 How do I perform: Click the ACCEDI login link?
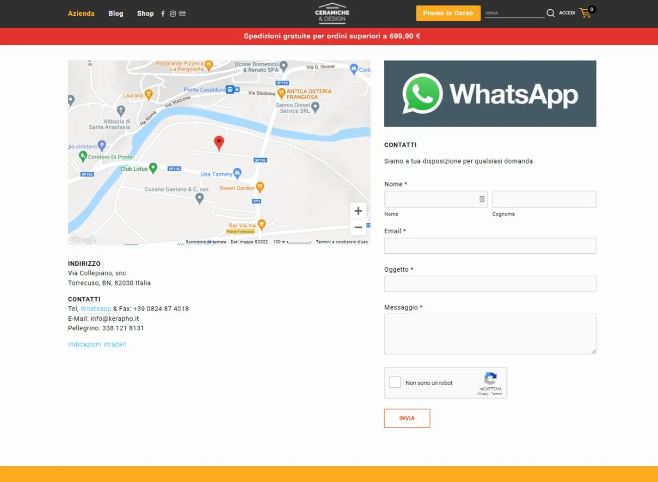(x=567, y=13)
